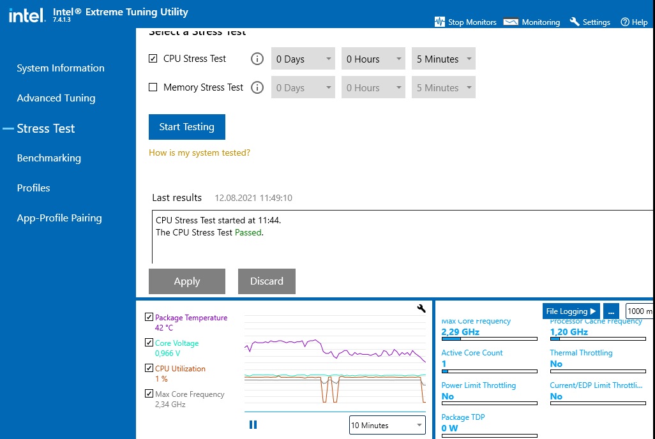Toggle CPU Utilization graph checkbox

pos(149,368)
